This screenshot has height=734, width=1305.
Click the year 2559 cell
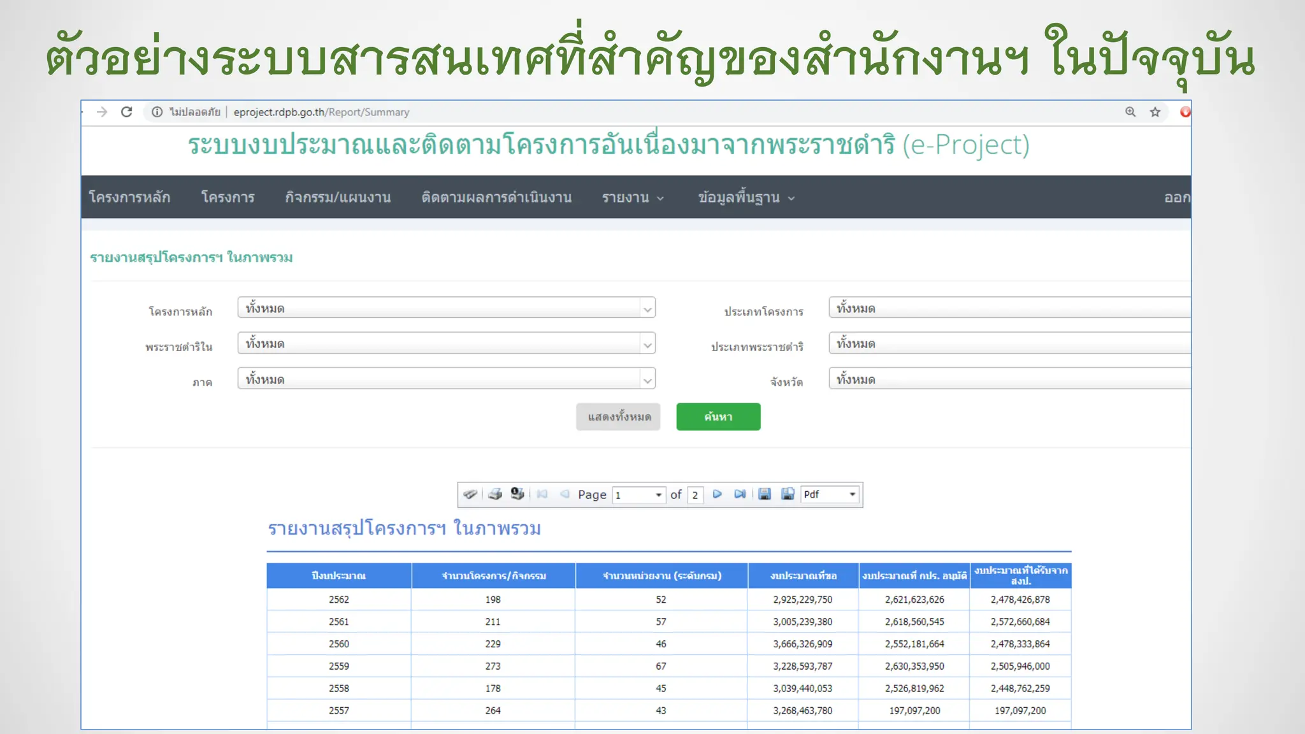pos(339,666)
